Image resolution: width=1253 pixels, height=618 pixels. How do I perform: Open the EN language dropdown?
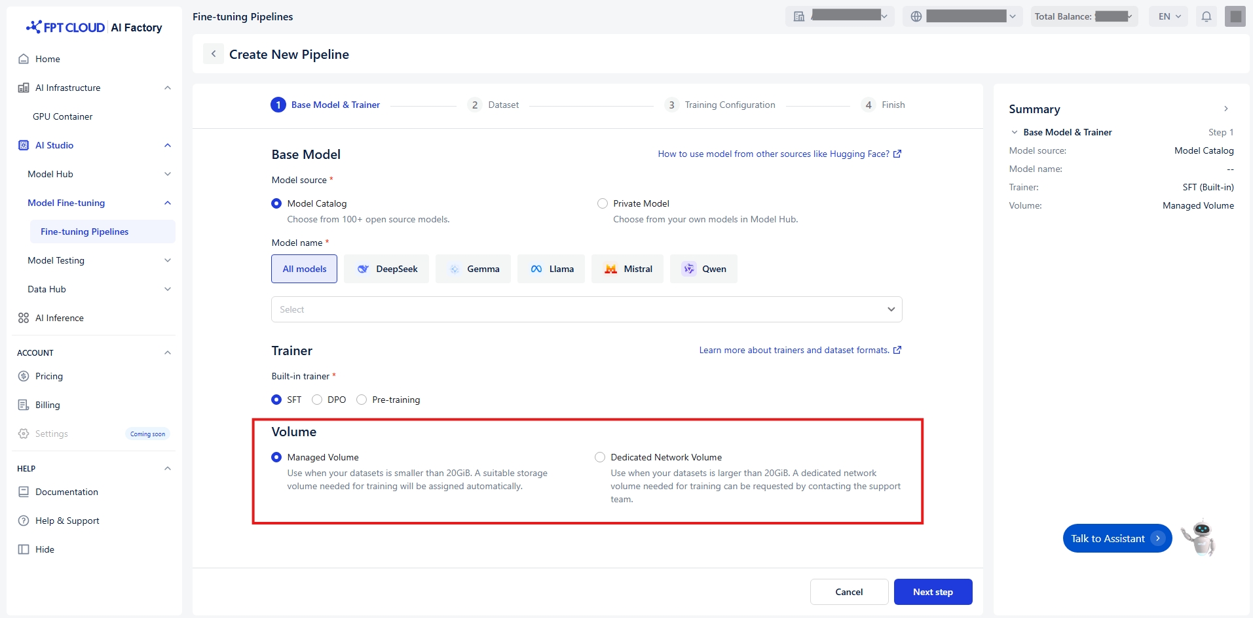click(1169, 16)
